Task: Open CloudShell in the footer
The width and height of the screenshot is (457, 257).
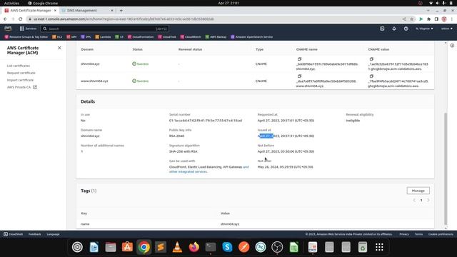Action: 13,234
